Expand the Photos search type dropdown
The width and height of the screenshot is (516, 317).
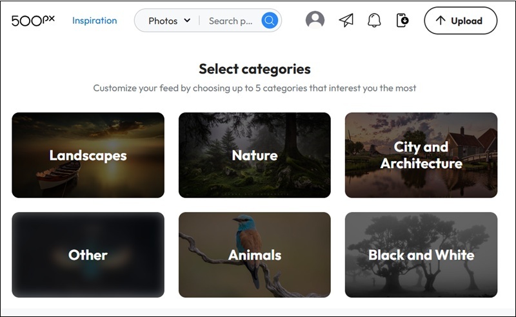point(169,21)
